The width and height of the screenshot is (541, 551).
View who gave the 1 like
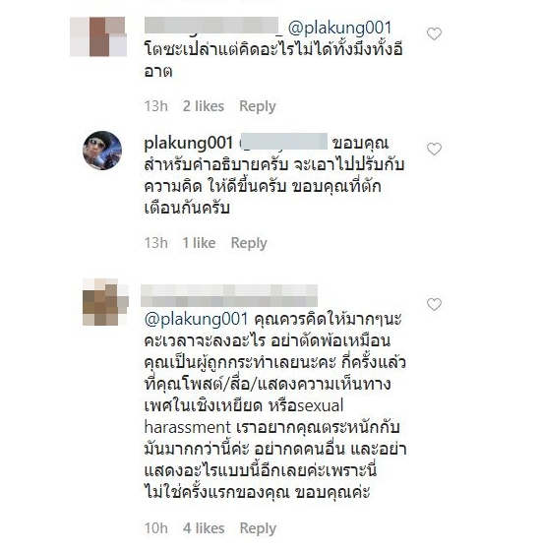(199, 243)
